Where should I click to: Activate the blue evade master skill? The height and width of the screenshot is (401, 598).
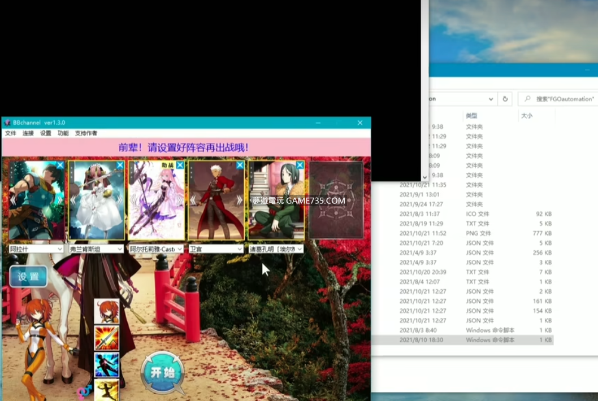click(x=107, y=365)
